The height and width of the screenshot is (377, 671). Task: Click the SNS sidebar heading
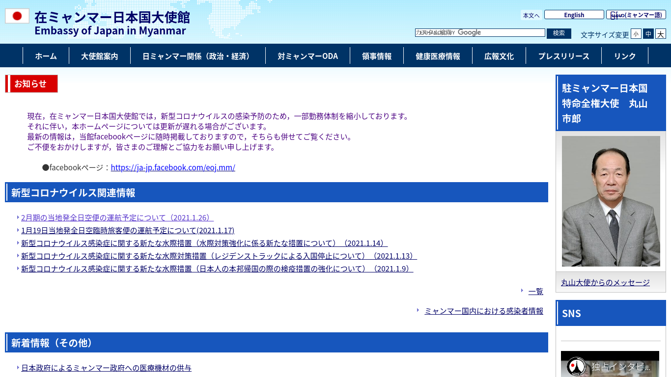point(611,313)
